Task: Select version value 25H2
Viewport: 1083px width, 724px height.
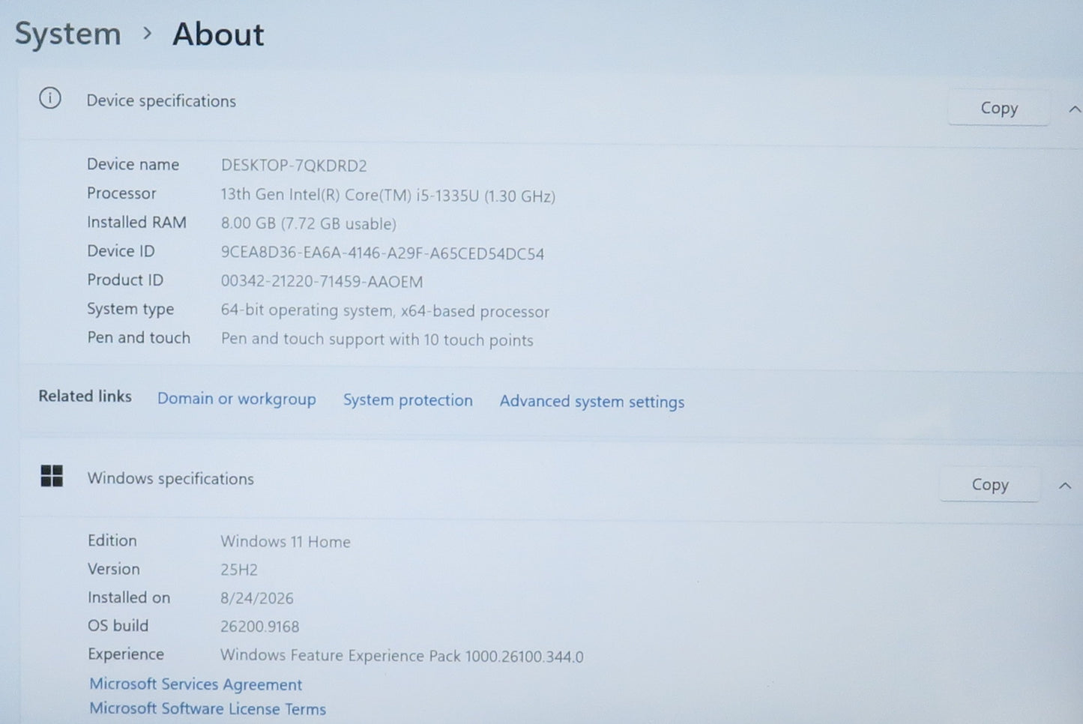Action: 239,570
